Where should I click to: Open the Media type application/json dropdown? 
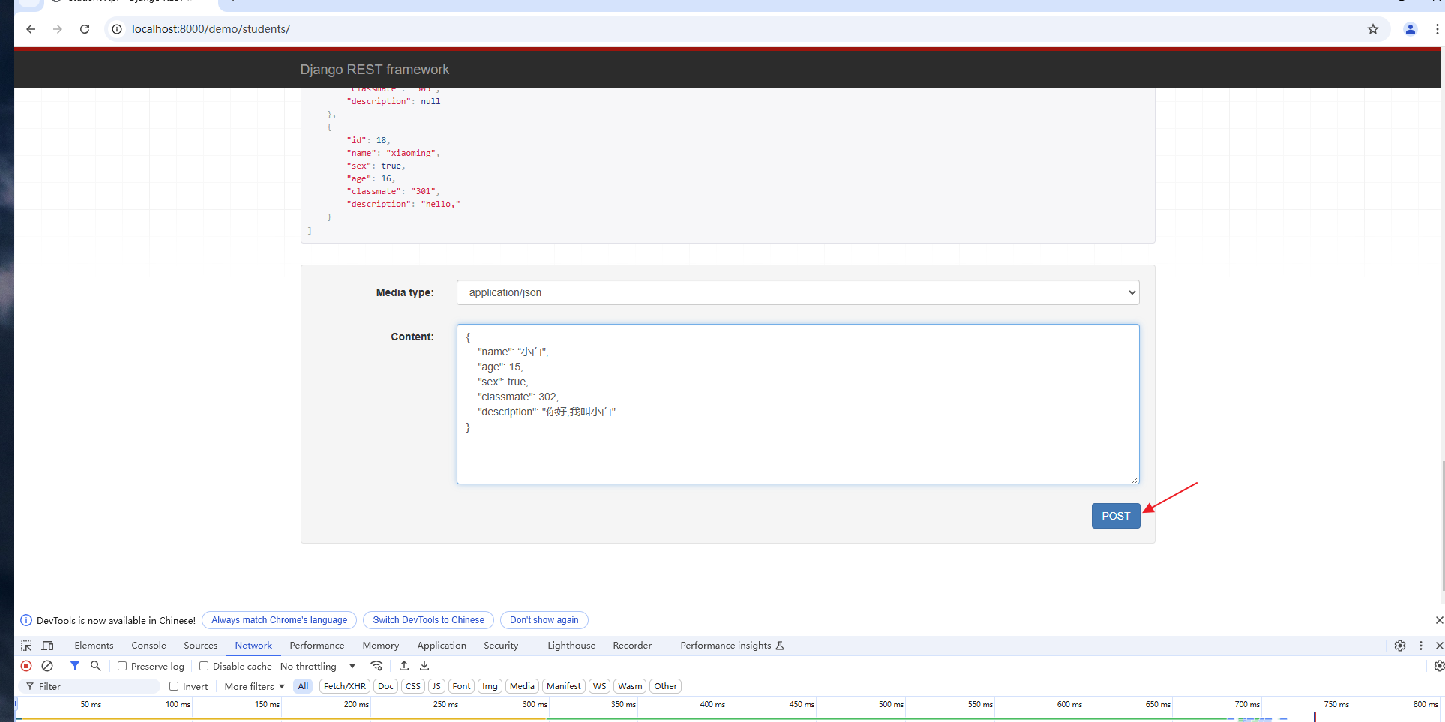pos(798,292)
